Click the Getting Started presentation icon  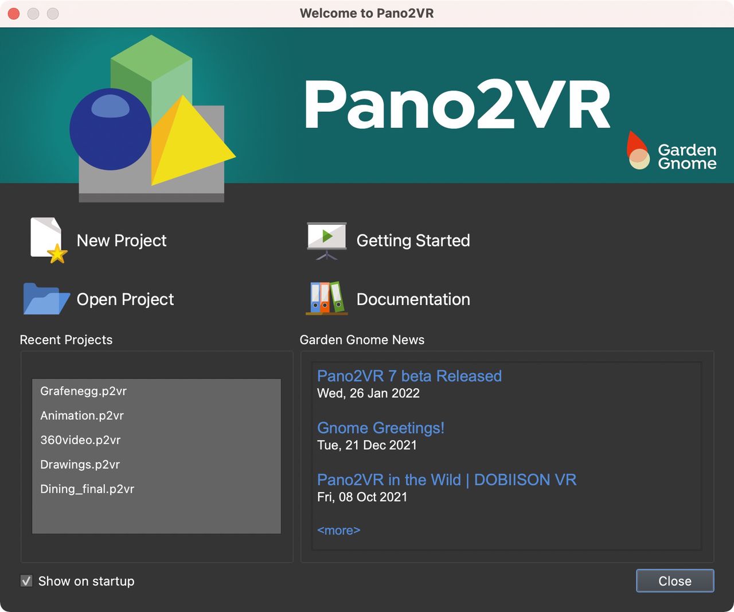tap(326, 240)
